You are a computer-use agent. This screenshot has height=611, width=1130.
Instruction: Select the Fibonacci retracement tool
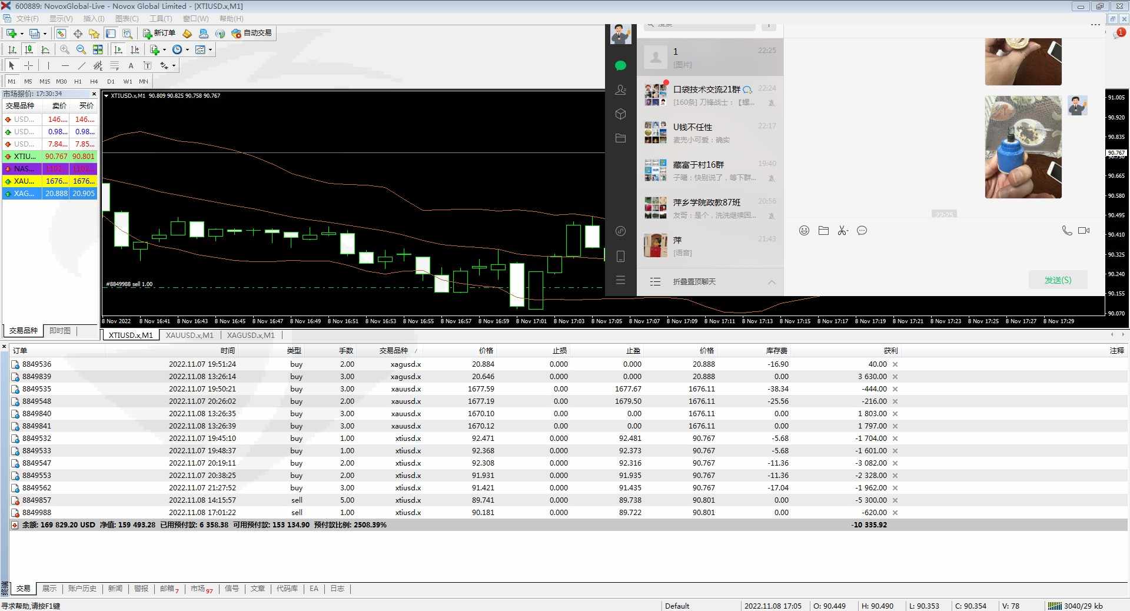point(114,66)
